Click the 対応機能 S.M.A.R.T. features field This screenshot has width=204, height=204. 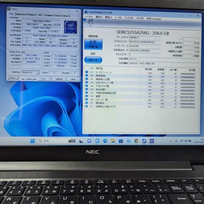164,64
